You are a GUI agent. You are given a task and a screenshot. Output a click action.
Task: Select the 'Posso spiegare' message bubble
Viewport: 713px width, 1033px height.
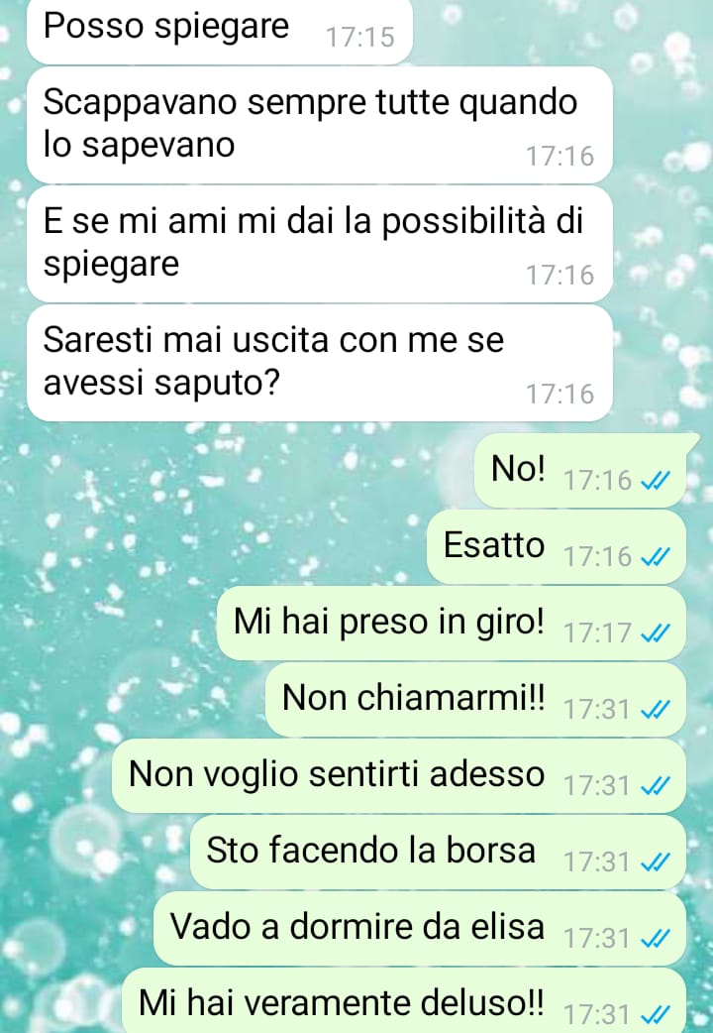[219, 32]
